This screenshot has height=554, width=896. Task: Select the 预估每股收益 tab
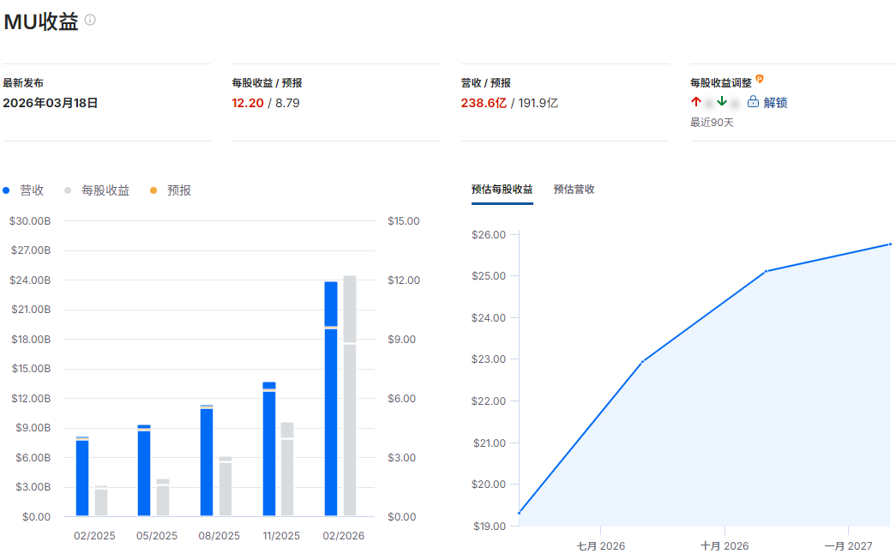(502, 190)
